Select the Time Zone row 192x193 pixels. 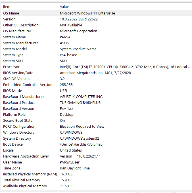[x=97, y=168]
